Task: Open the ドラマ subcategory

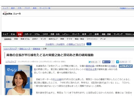Action: point(70,39)
